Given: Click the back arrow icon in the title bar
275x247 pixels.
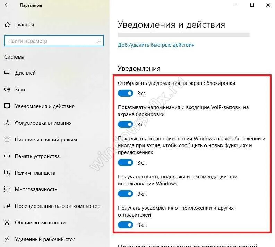Looking at the screenshot, I should click(x=7, y=5).
